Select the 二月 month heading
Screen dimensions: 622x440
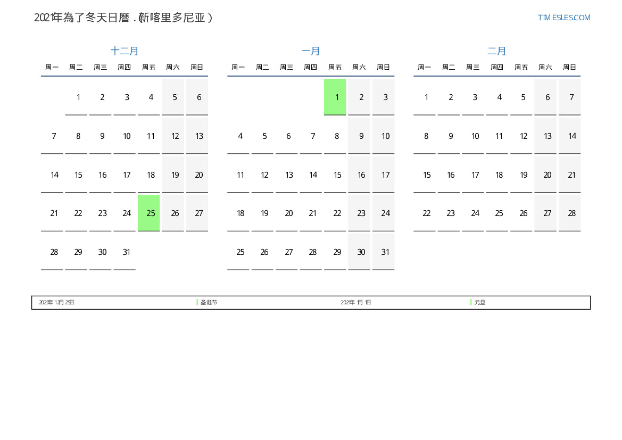point(497,51)
